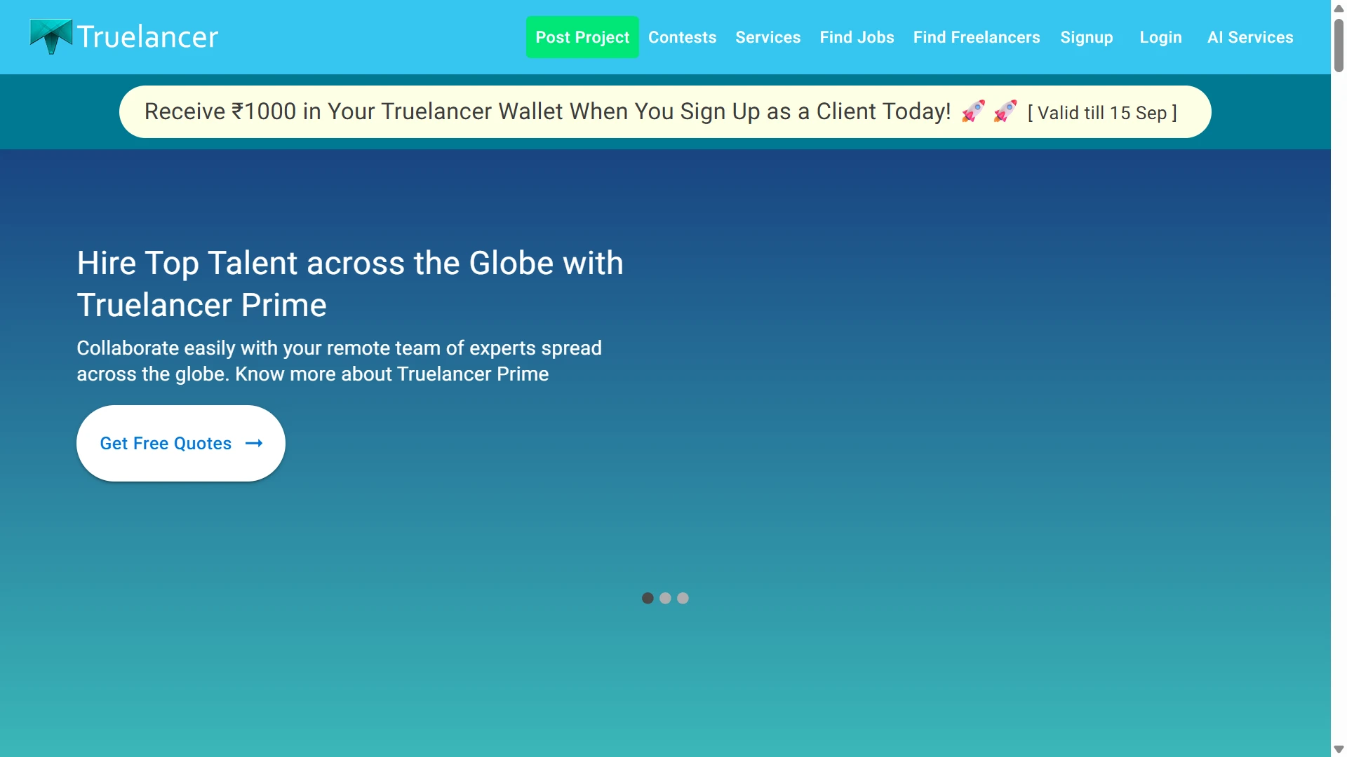The width and height of the screenshot is (1347, 757).
Task: Go to Find Freelancers
Action: (977, 37)
